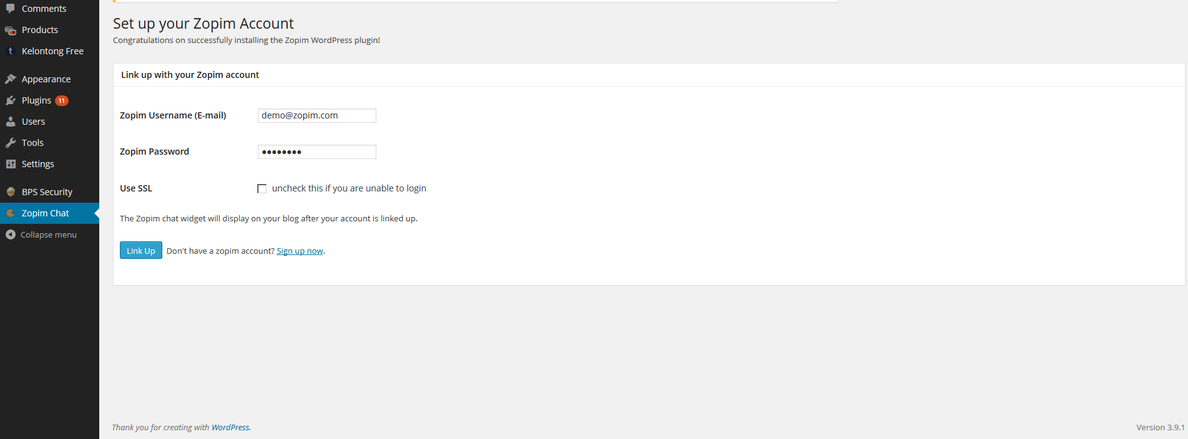The image size is (1188, 439).
Task: Click the Link Up button
Action: click(x=141, y=250)
